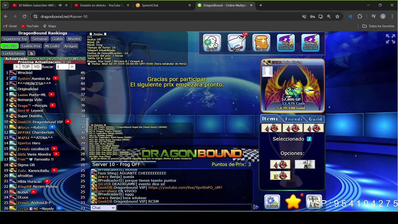Claim the 4 Hours Free Cash icon

tap(310, 43)
